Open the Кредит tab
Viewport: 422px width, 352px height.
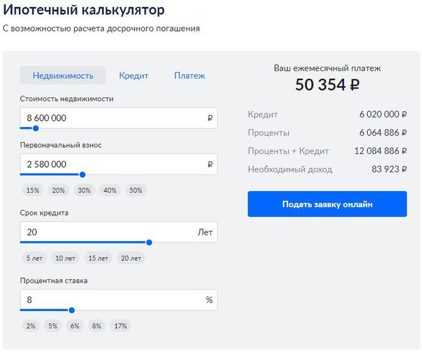[x=133, y=75]
